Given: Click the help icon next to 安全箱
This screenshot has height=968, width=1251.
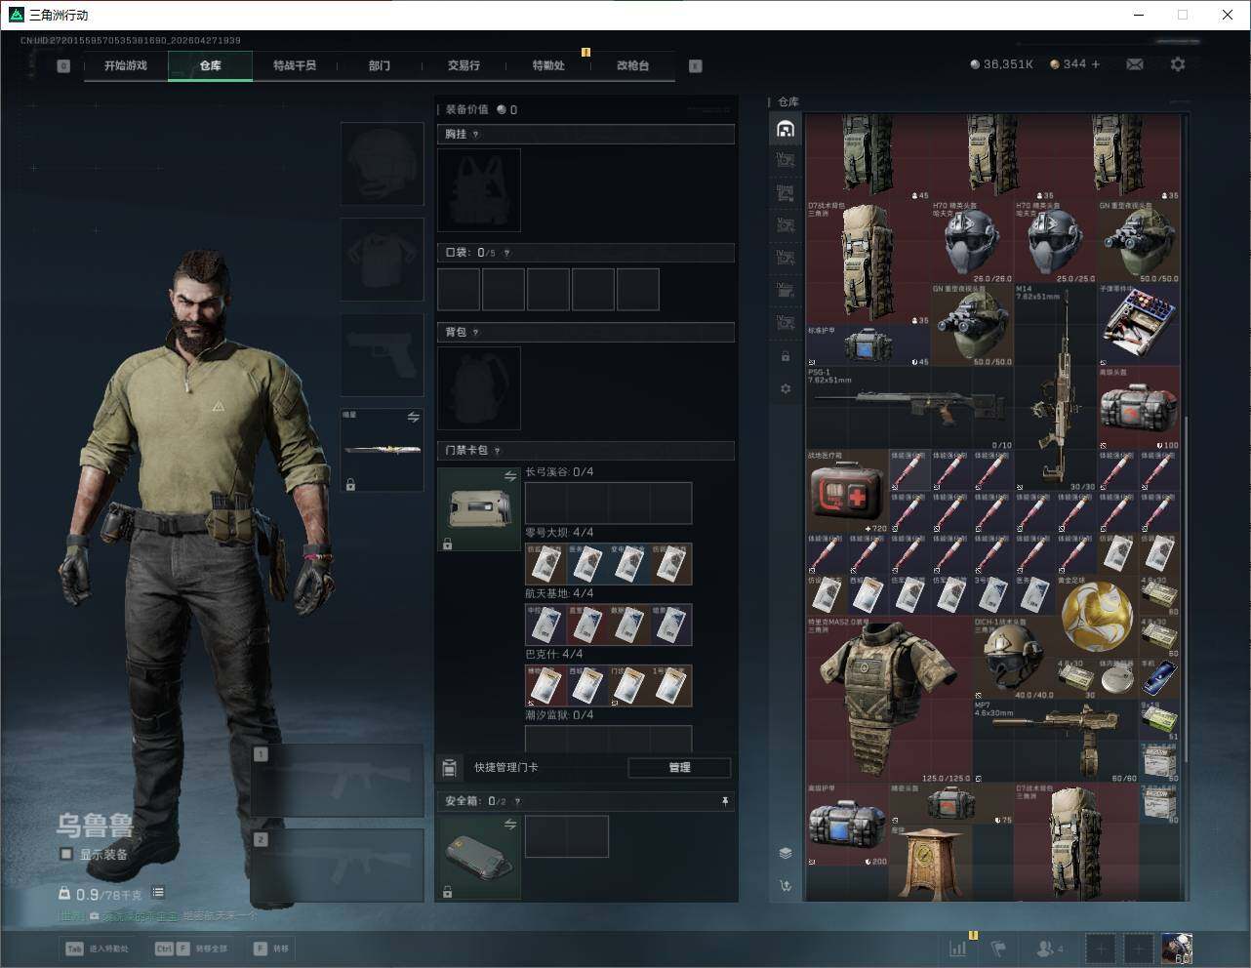Looking at the screenshot, I should pos(517,801).
